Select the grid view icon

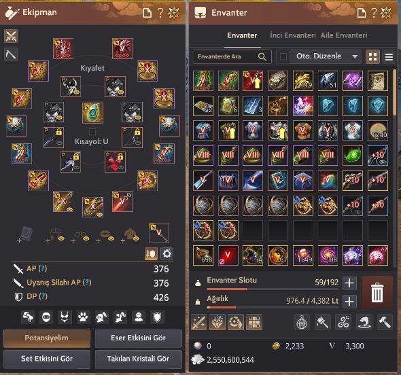(x=372, y=57)
